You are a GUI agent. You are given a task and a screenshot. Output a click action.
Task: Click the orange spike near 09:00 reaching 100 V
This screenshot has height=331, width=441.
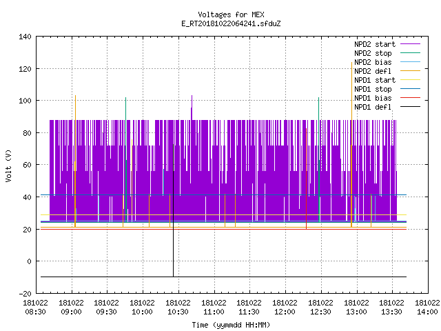tap(75, 161)
